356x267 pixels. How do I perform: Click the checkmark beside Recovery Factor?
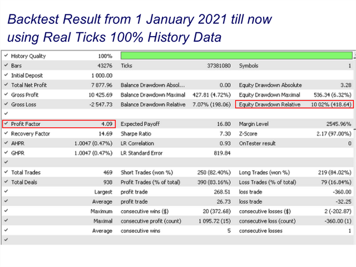click(6, 133)
